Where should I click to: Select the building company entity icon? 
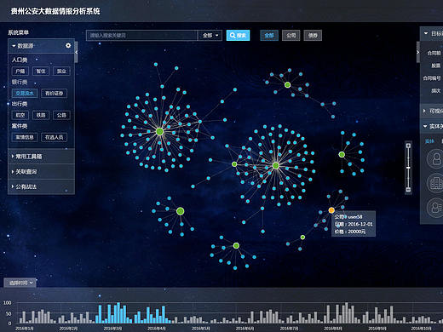[x=435, y=183]
